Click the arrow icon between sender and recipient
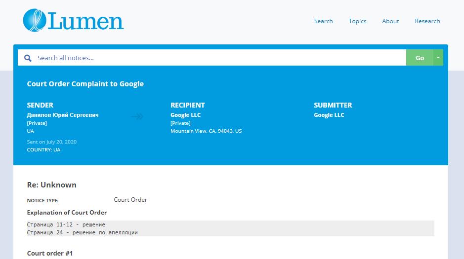464x259 pixels. [x=137, y=116]
